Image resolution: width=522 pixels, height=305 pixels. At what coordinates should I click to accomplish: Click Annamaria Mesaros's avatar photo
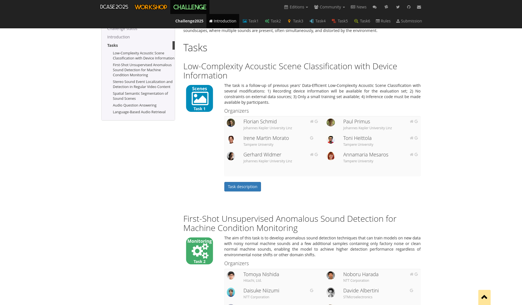click(331, 156)
